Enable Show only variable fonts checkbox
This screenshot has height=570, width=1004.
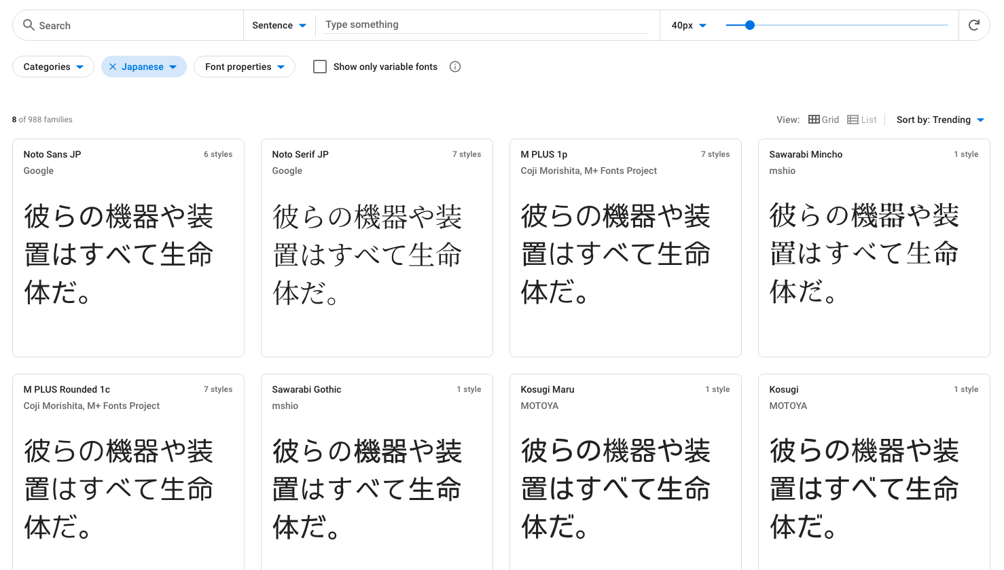[x=320, y=67]
